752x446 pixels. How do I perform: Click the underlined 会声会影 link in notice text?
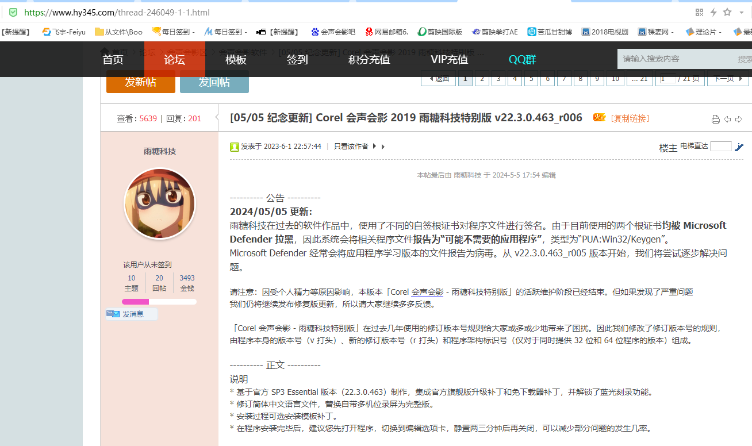[x=427, y=292]
